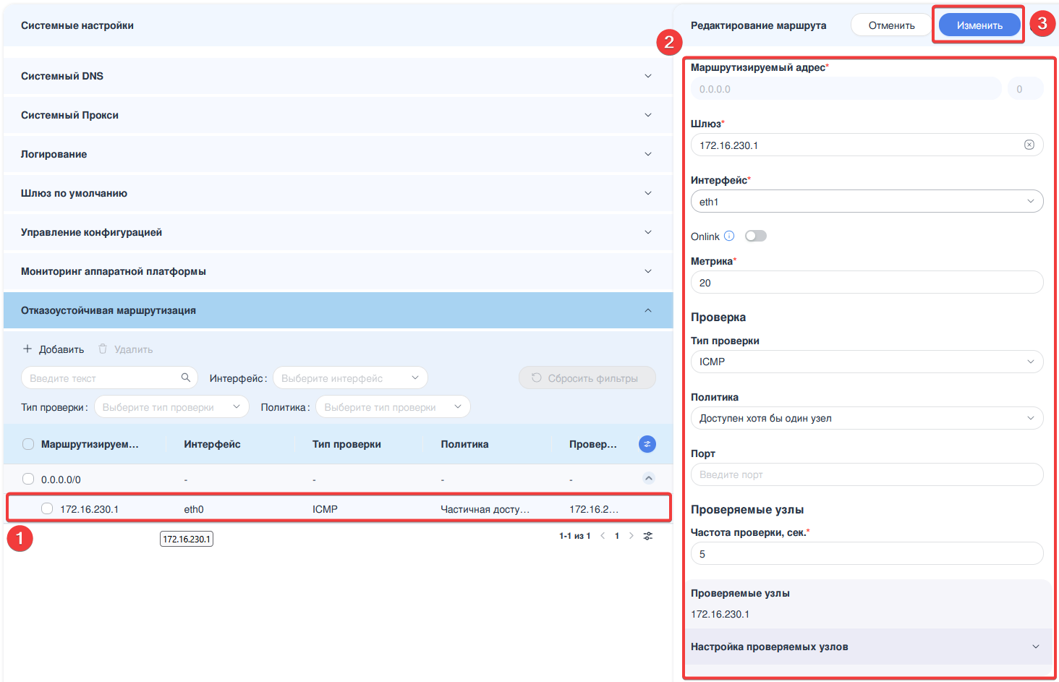
Task: Click the Отменить button
Action: point(891,25)
